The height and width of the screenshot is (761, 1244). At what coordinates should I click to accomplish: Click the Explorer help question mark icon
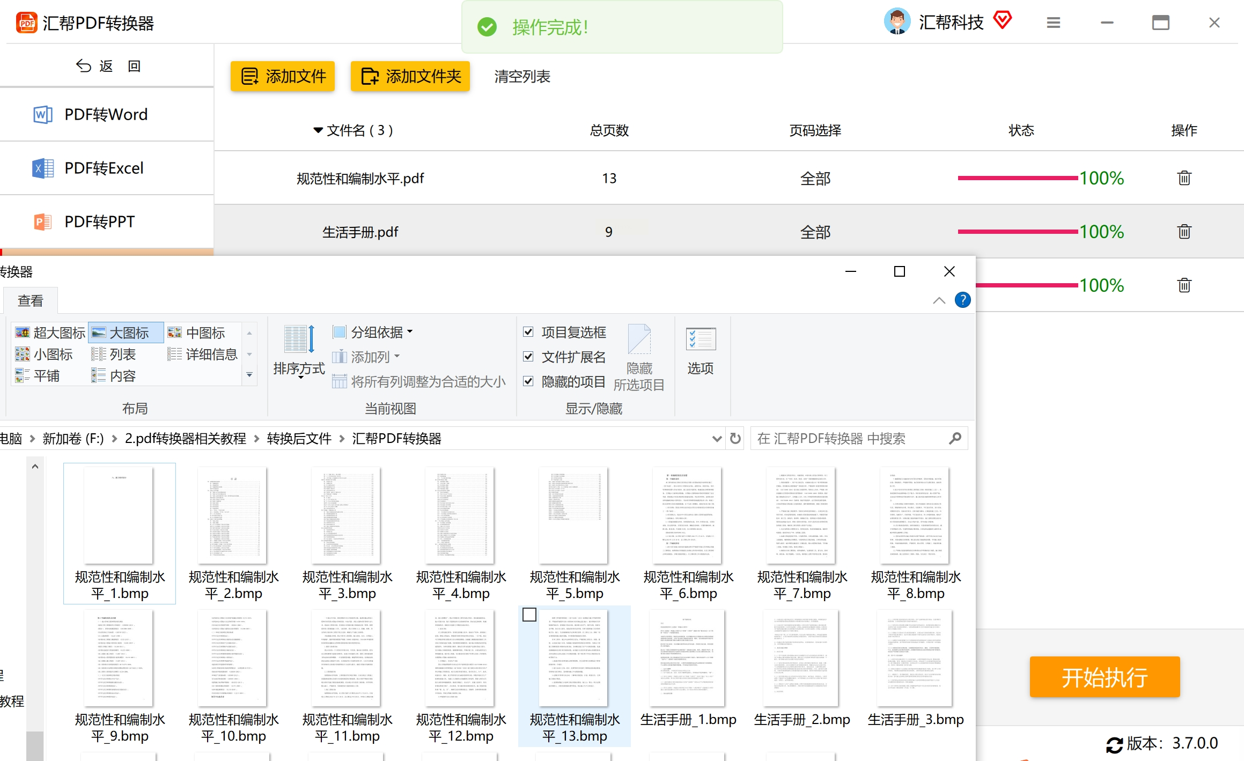click(x=962, y=300)
